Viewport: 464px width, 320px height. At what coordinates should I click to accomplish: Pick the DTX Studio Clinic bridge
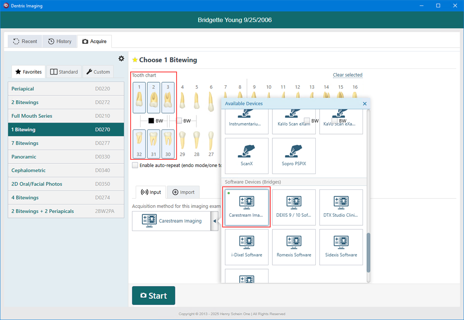[341, 207]
